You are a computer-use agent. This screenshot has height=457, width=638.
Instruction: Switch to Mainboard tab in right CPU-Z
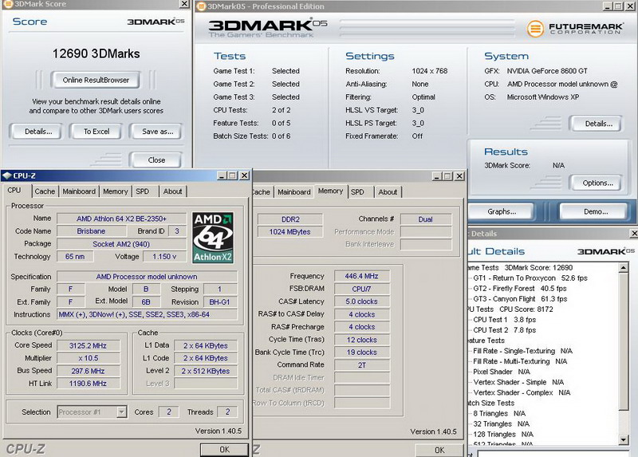click(293, 192)
